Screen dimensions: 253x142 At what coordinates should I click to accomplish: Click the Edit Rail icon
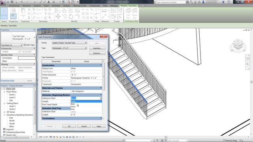pos(128,13)
